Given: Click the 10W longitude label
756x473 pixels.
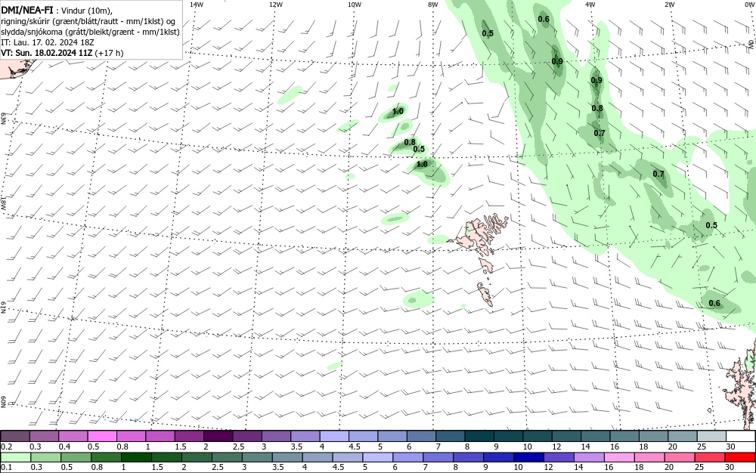Looking at the screenshot, I should (355, 5).
